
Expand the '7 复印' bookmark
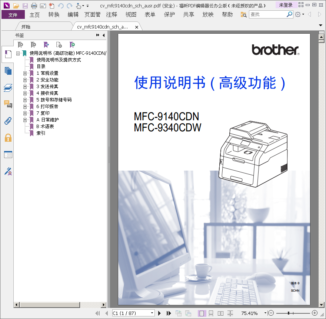[x=25, y=113]
